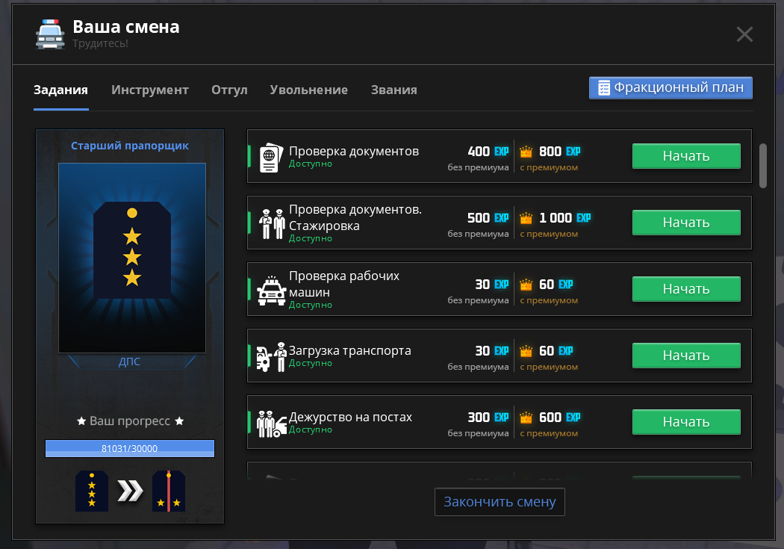
Task: Click the two officers icon for Стажировка
Action: (271, 223)
